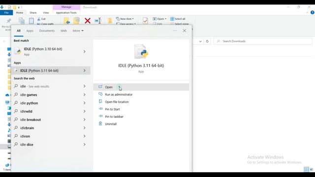
Task: Click the Refresh button beside address bar
Action: point(207,41)
